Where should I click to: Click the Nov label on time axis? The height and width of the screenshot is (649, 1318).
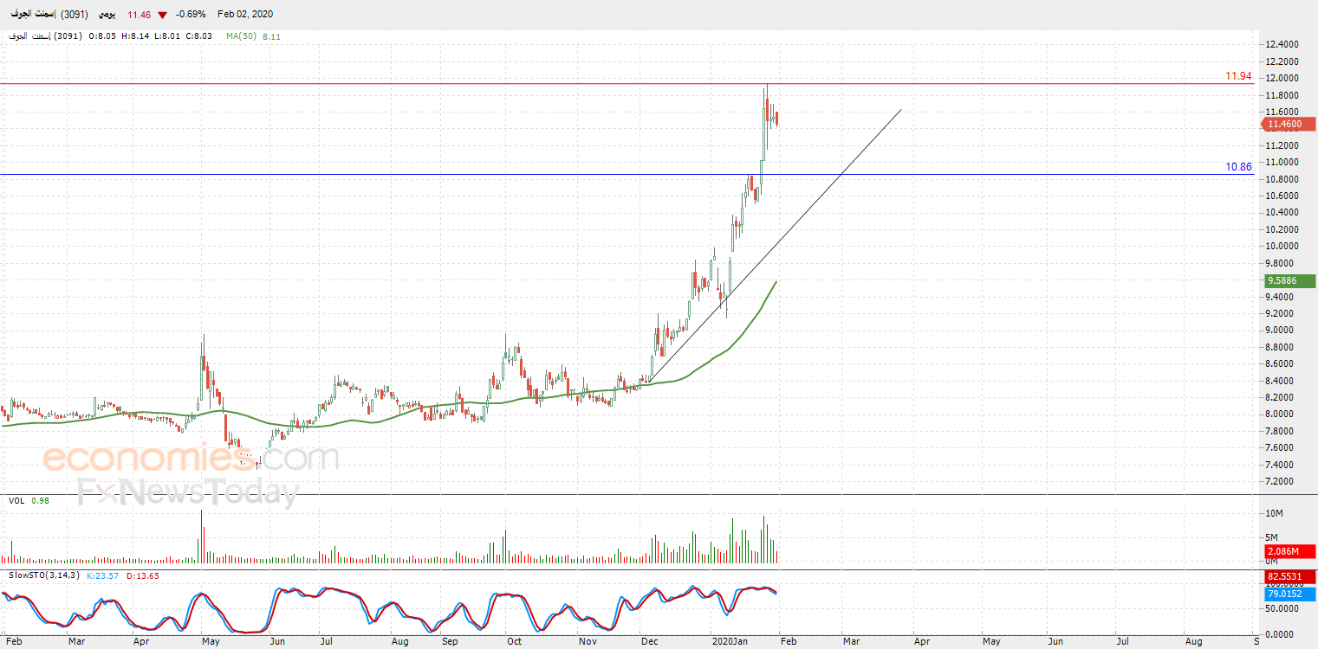coord(588,642)
